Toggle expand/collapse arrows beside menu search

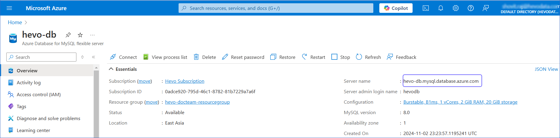coord(82,57)
